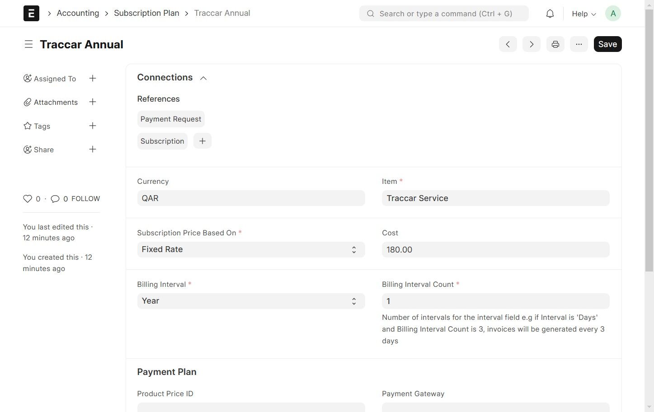The width and height of the screenshot is (654, 412).
Task: Open the Billing Interval dropdown
Action: [251, 301]
